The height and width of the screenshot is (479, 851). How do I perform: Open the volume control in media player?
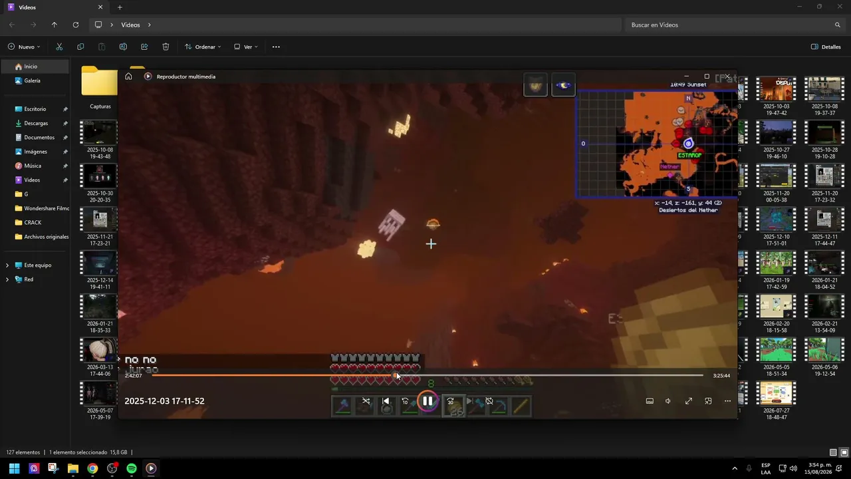(x=668, y=401)
